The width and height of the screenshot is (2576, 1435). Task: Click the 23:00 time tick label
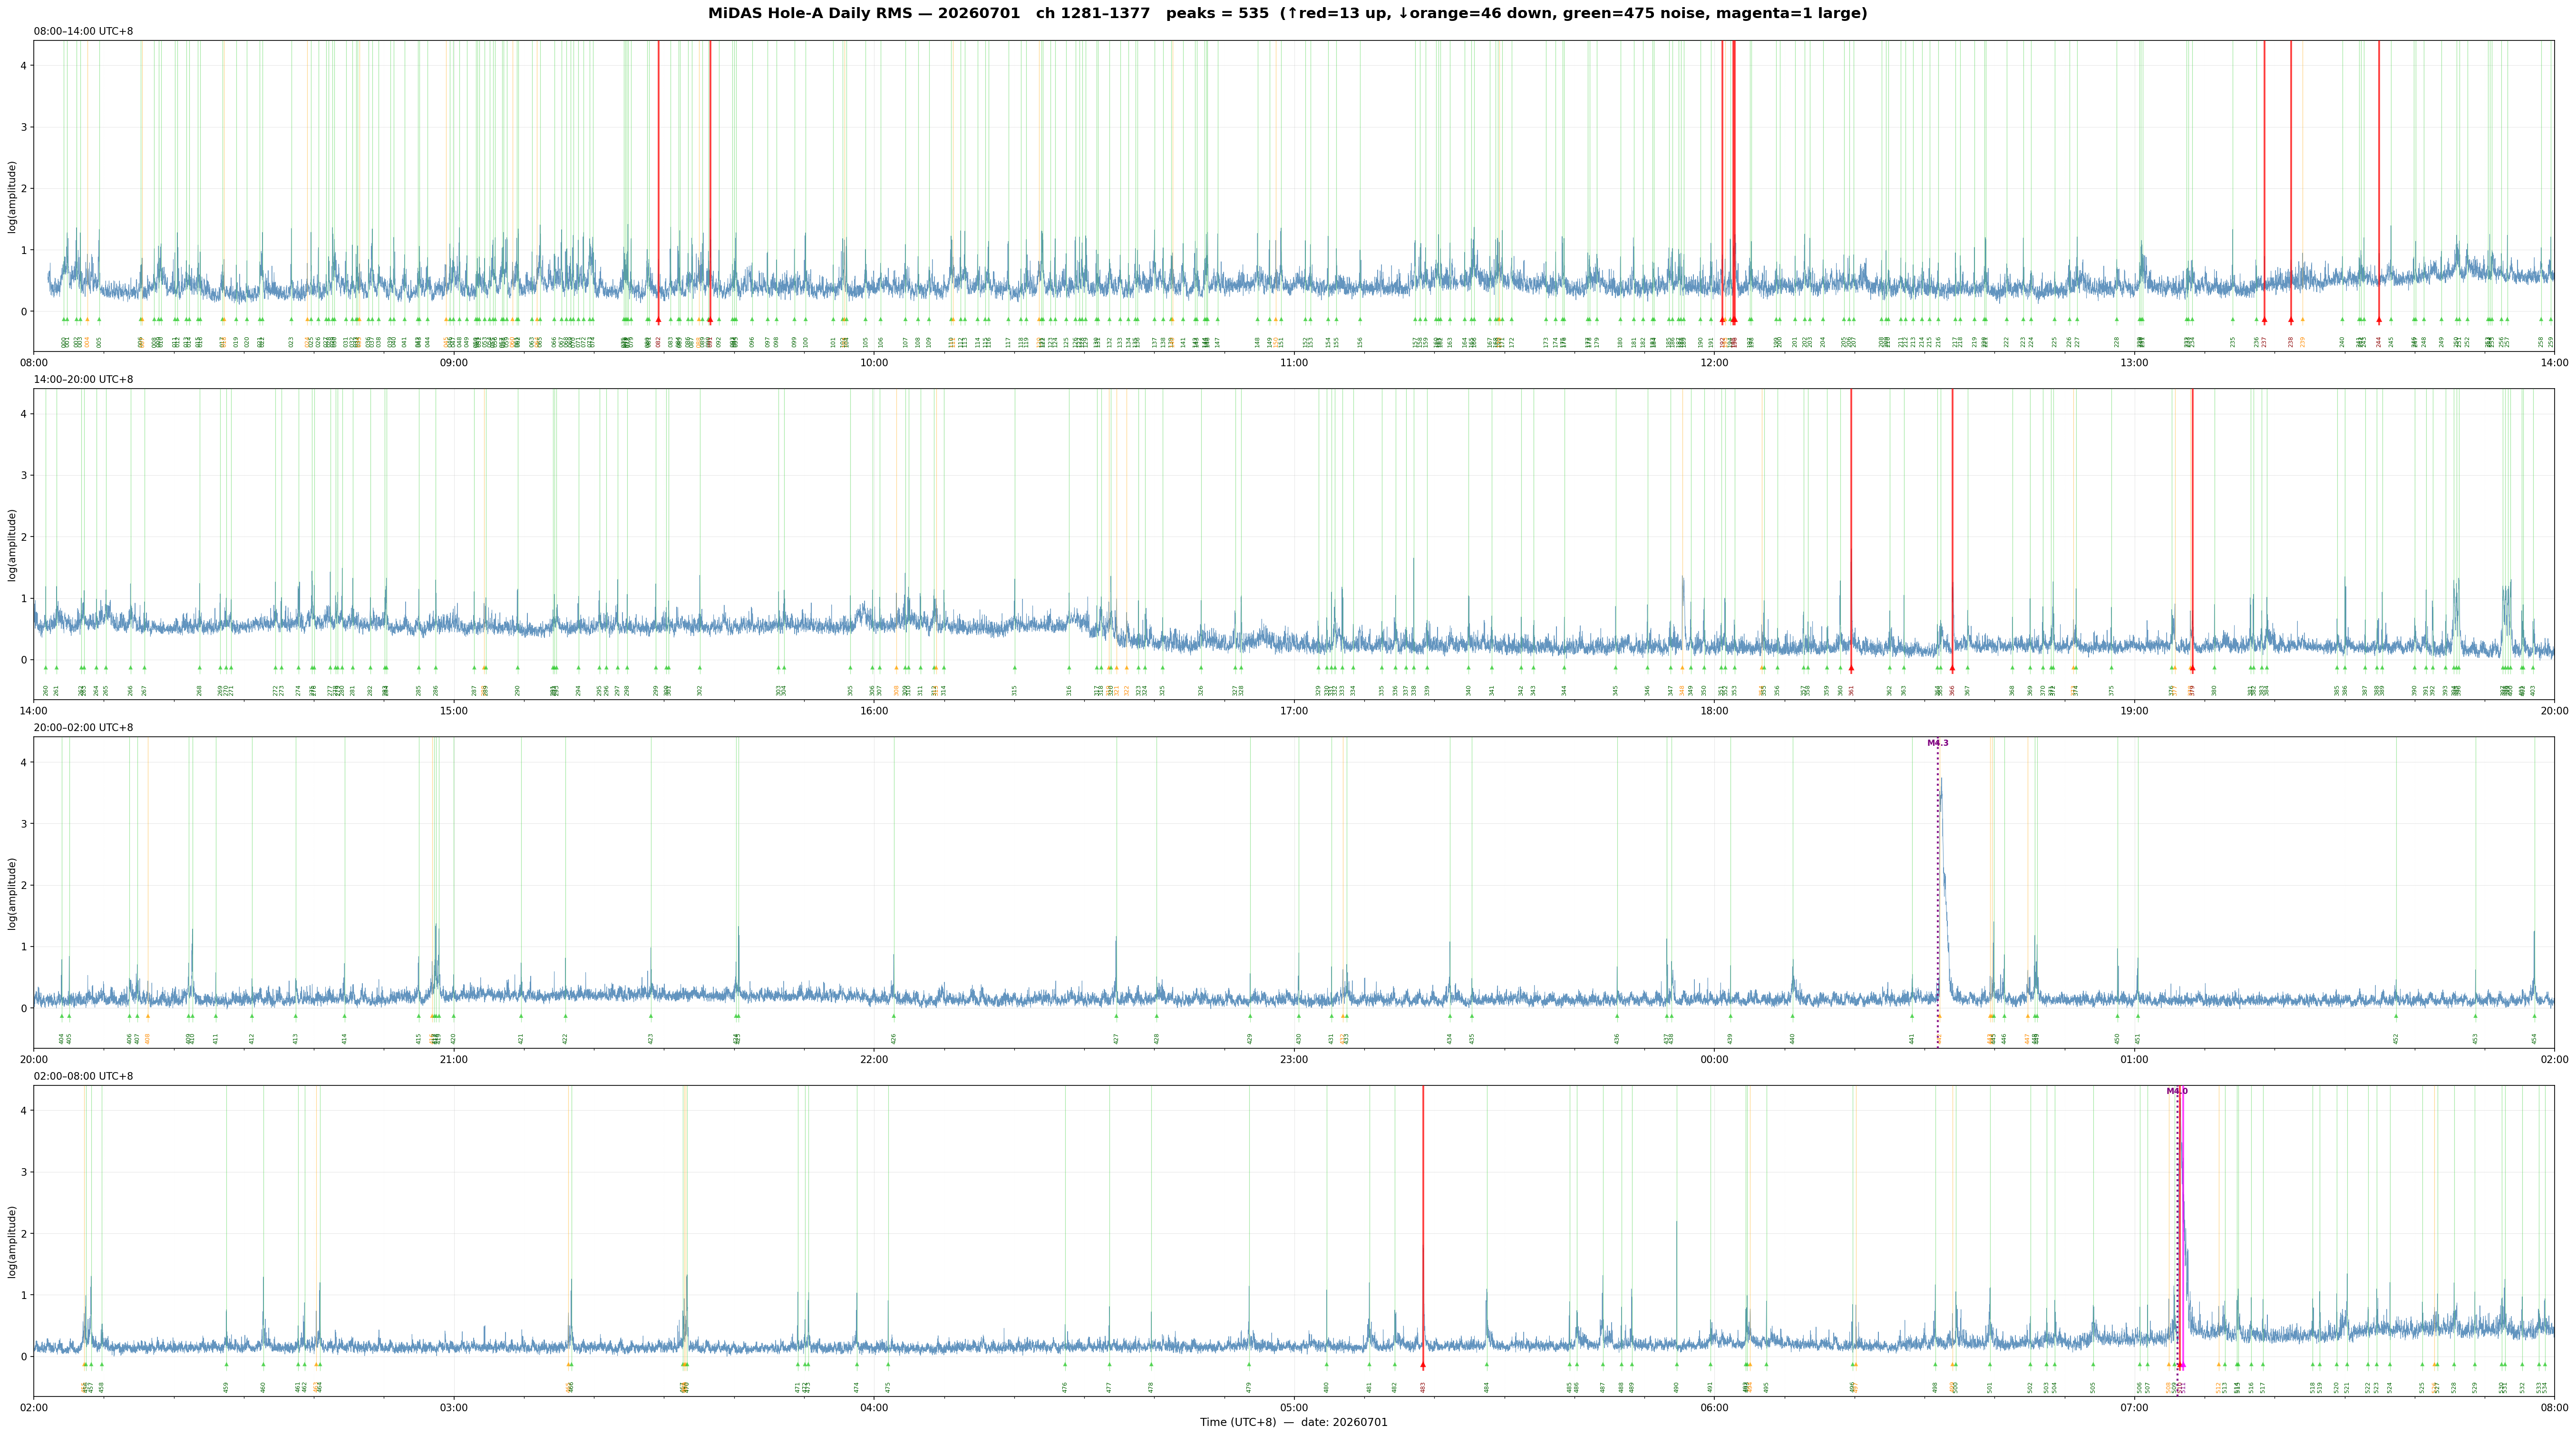pyautogui.click(x=1294, y=1059)
